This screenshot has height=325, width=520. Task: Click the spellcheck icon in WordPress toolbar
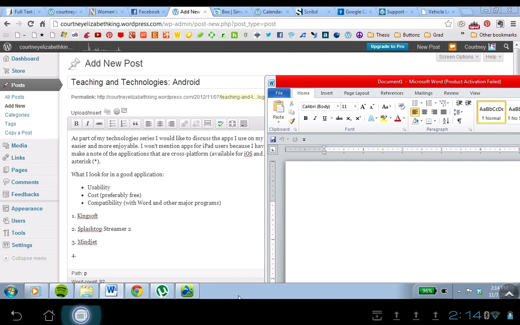(x=221, y=123)
